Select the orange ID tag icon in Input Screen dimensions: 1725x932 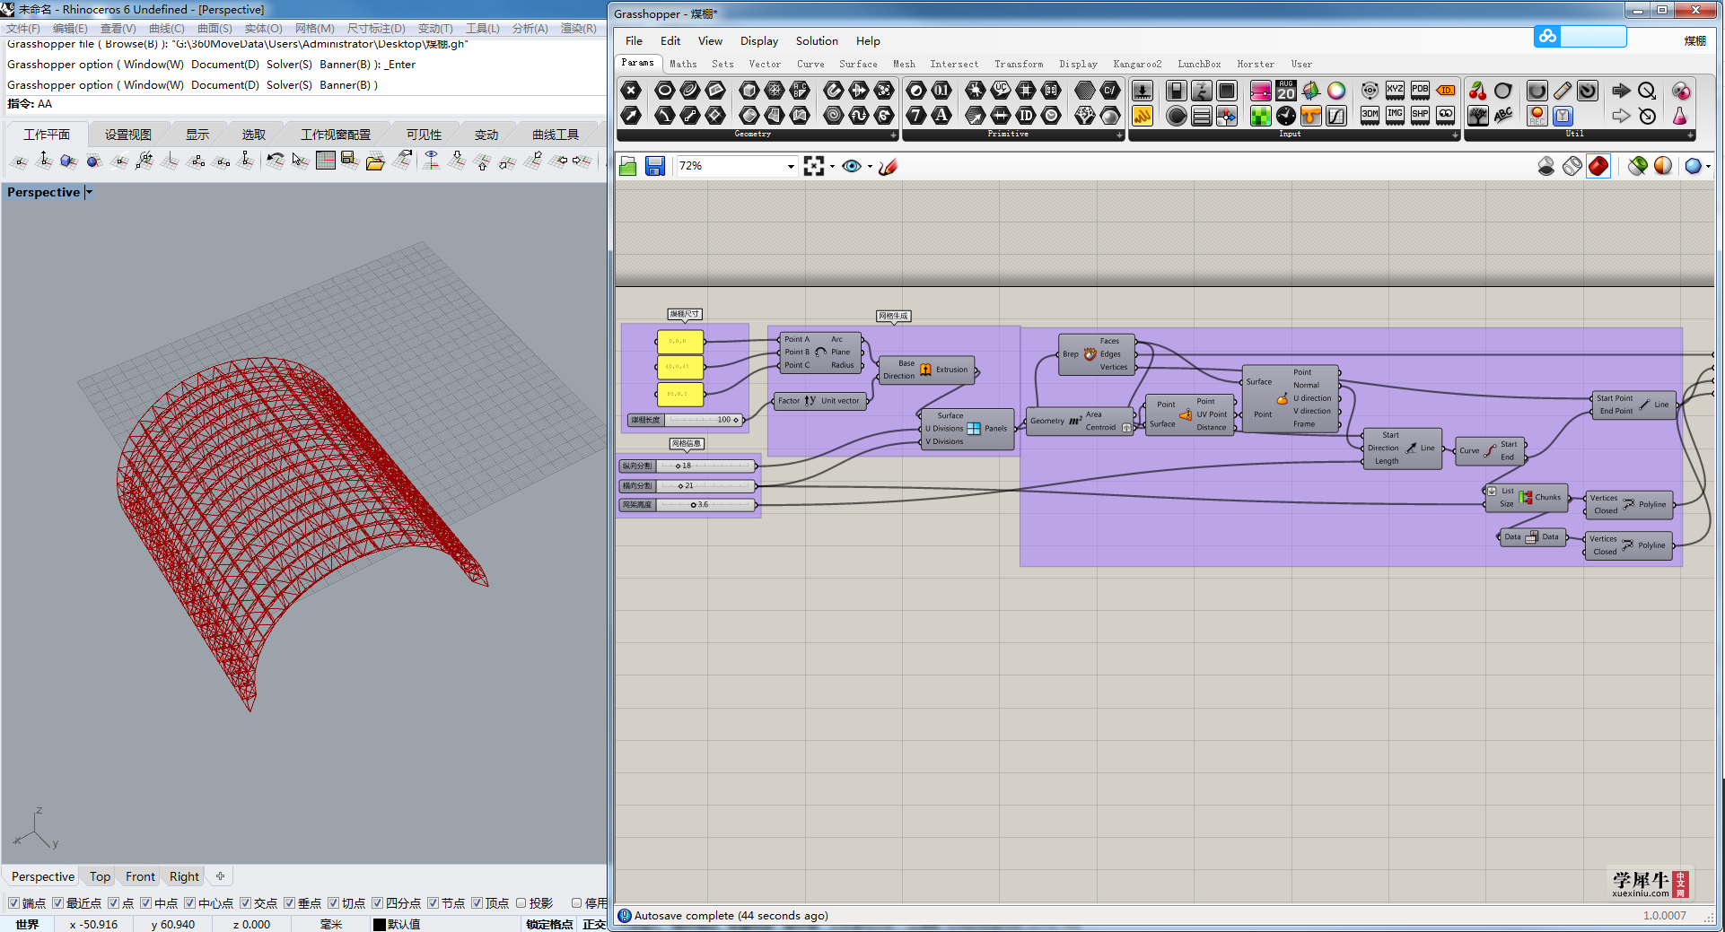pyautogui.click(x=1445, y=90)
